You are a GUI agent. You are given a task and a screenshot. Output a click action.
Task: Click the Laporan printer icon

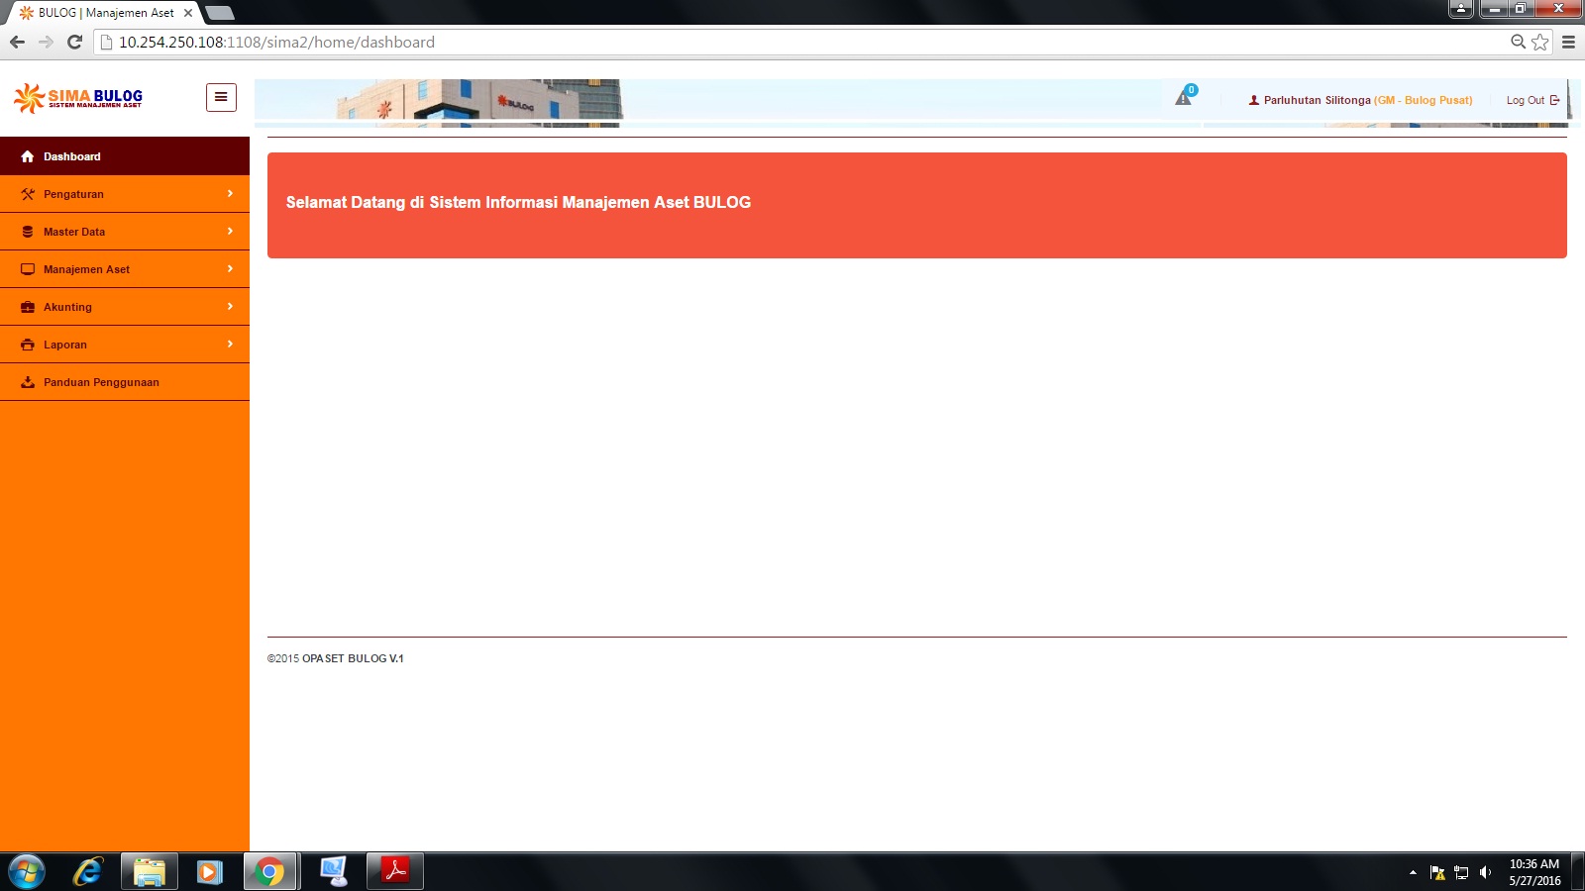click(x=28, y=345)
